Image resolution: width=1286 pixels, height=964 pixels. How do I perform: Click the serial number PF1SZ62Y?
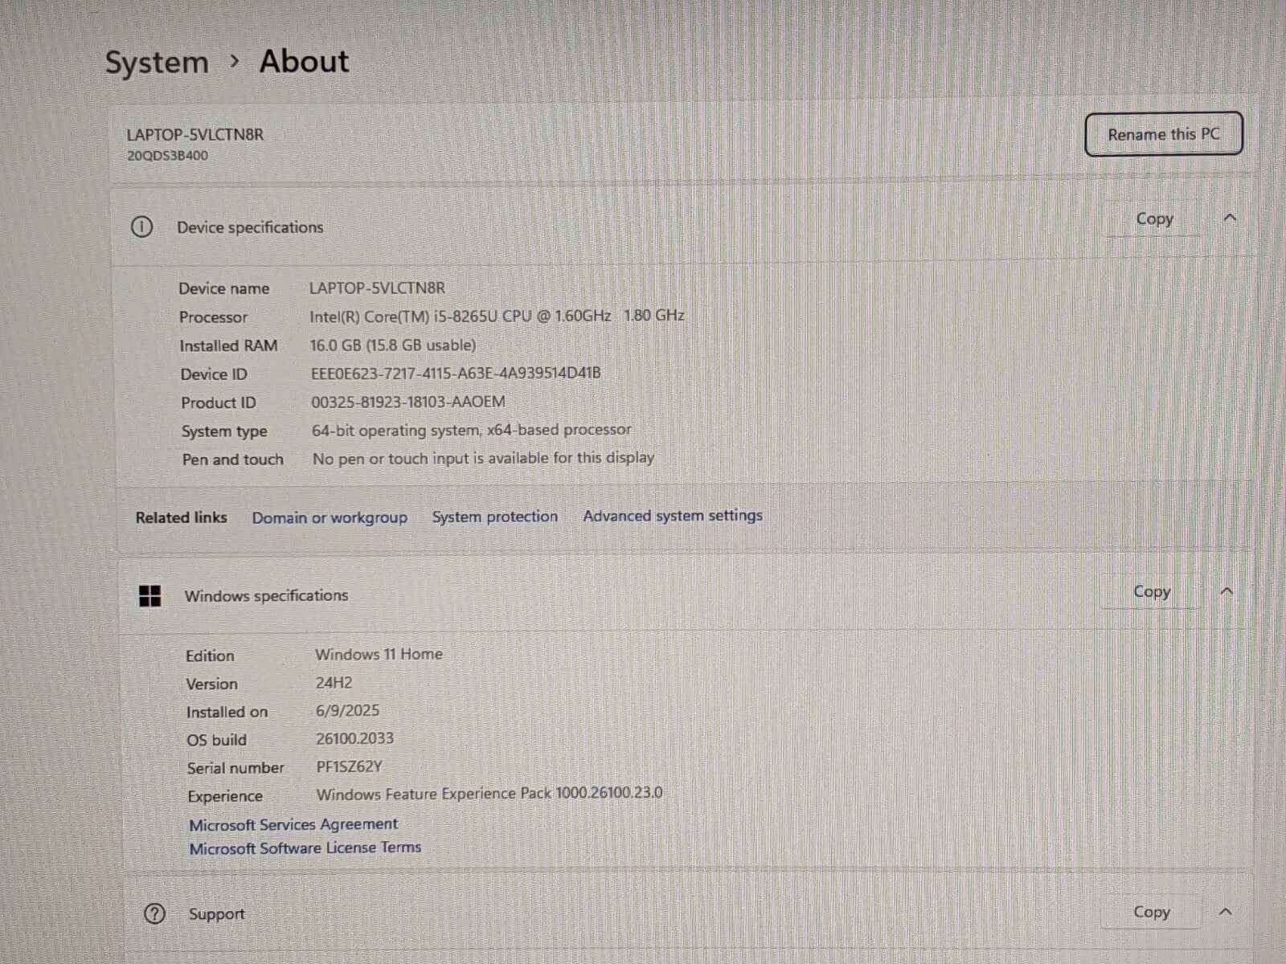coord(350,767)
